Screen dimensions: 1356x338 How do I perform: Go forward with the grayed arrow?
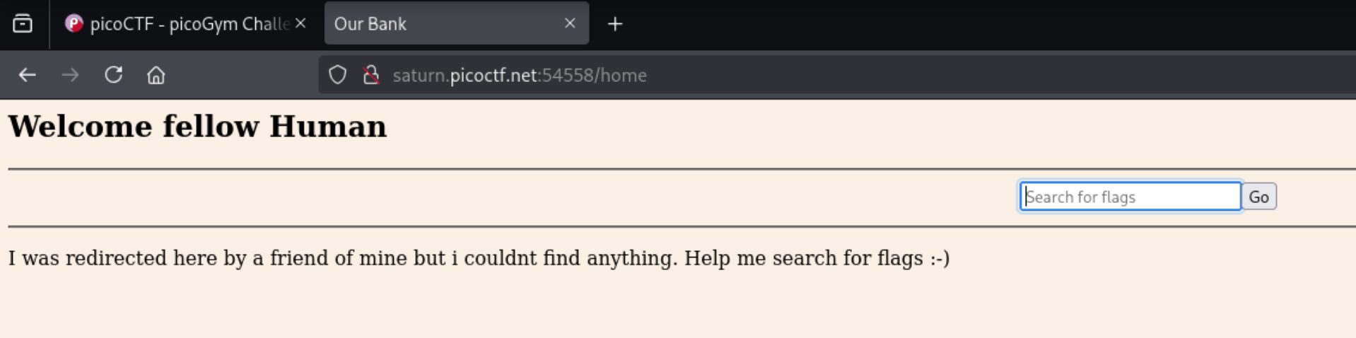[70, 75]
